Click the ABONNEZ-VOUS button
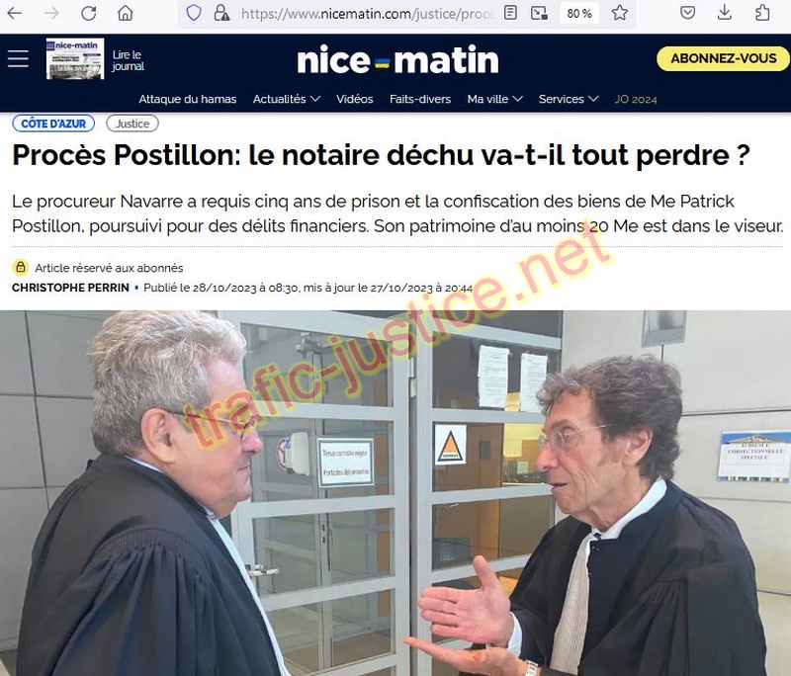This screenshot has width=791, height=676. point(723,58)
